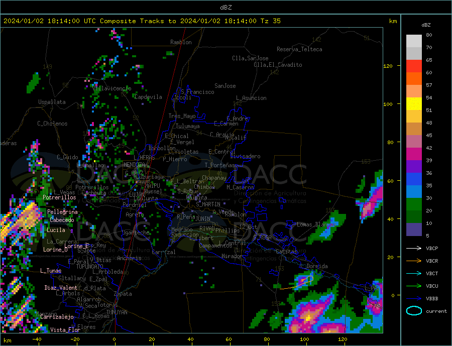Click the white Cabecedo label
The image size is (452, 346).
point(62,220)
